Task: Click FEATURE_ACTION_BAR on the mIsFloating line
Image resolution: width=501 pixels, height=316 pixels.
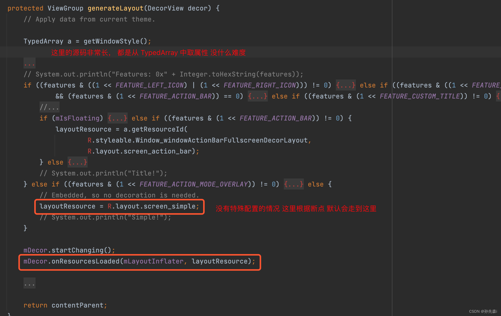Action: click(x=276, y=118)
